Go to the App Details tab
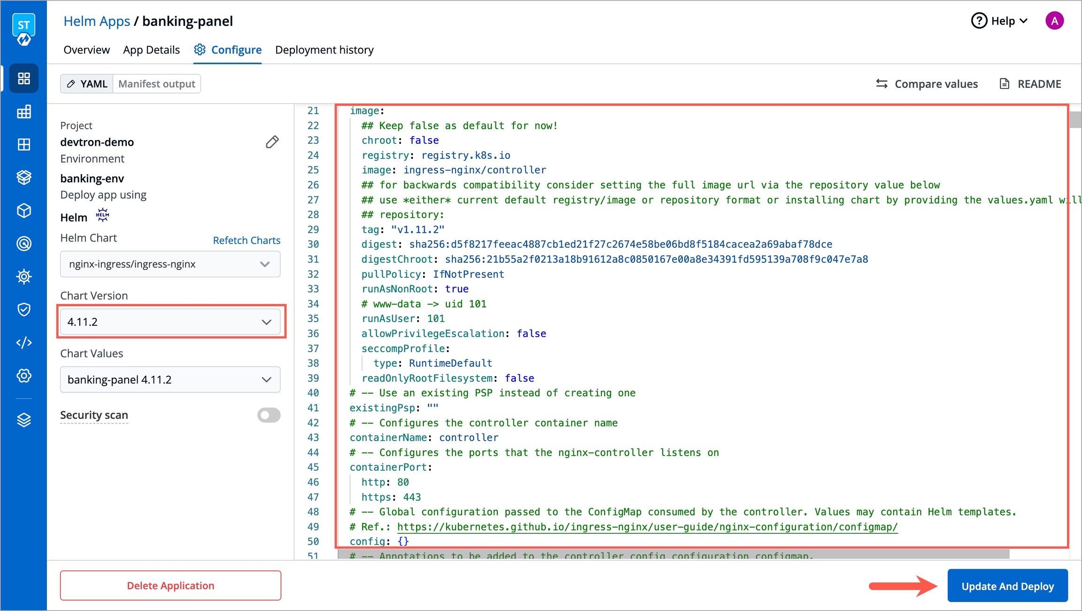 [x=151, y=50]
